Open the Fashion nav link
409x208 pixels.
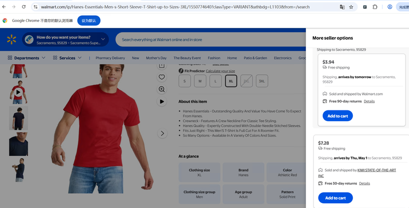[x=214, y=58]
